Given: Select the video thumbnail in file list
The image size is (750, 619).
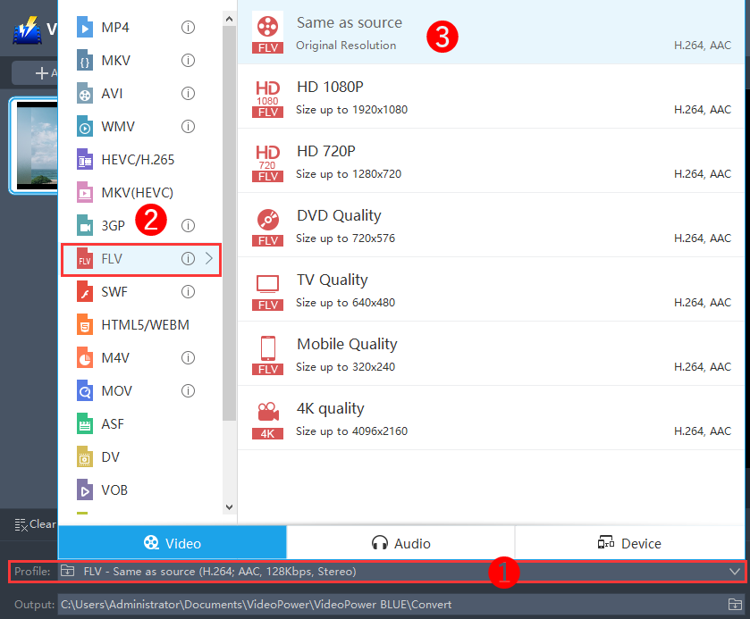Looking at the screenshot, I should pyautogui.click(x=36, y=146).
